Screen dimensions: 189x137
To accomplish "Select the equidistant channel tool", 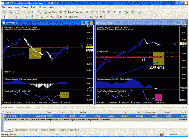I will 32,17.
